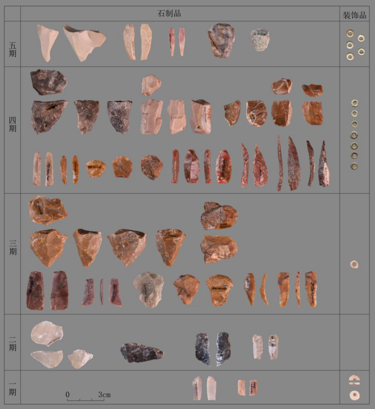The height and width of the screenshot is (409, 375).
Task: Click the greenish-gray stone in 五期 row
Action: coord(259,40)
